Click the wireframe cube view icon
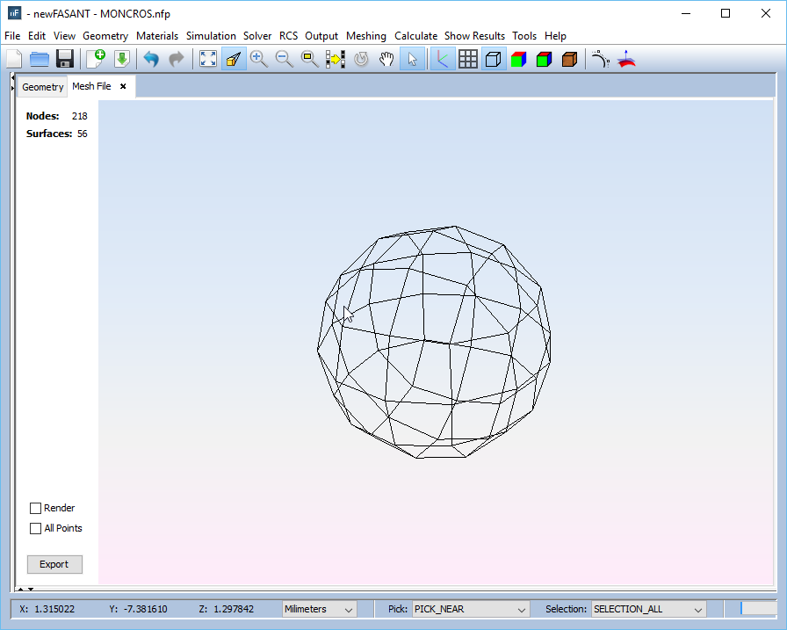 494,59
